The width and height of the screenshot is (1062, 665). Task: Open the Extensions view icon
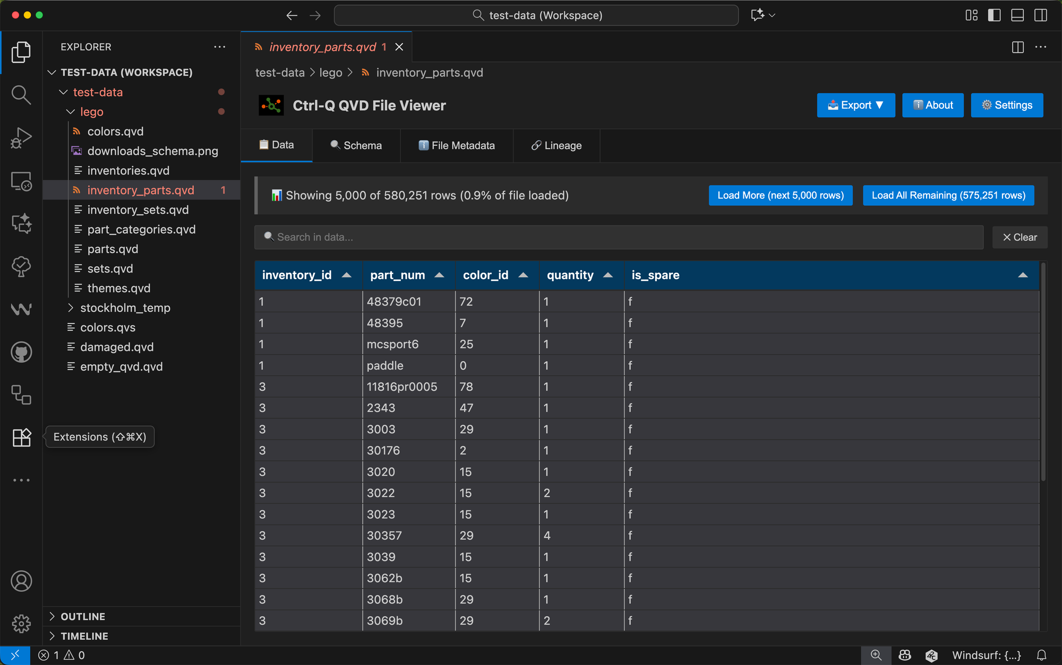(21, 437)
